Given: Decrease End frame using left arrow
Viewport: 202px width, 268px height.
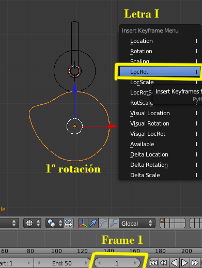Looking at the screenshot, I should pyautogui.click(x=39, y=263).
